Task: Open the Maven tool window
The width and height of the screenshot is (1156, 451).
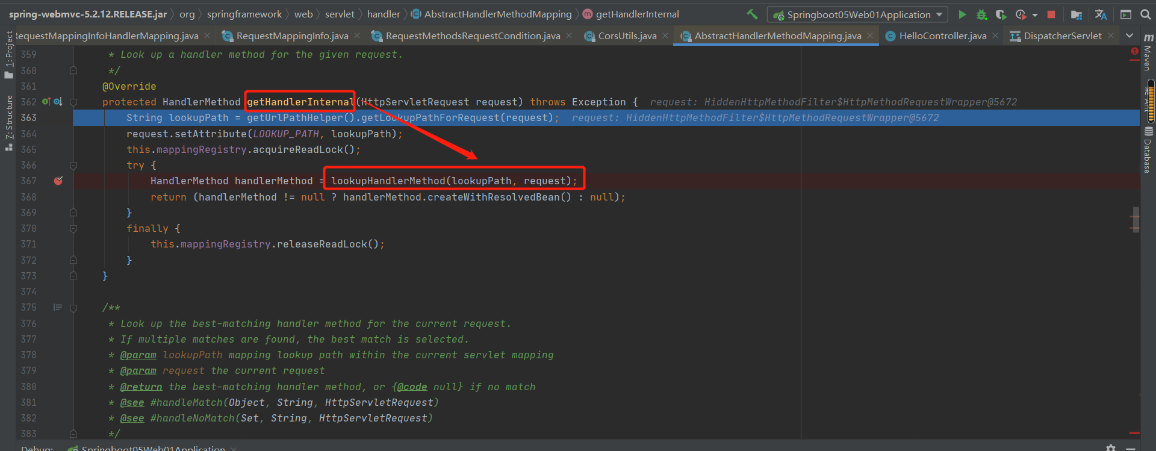Action: pyautogui.click(x=1148, y=53)
